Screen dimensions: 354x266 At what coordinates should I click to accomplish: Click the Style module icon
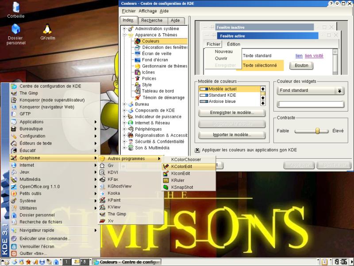[138, 85]
